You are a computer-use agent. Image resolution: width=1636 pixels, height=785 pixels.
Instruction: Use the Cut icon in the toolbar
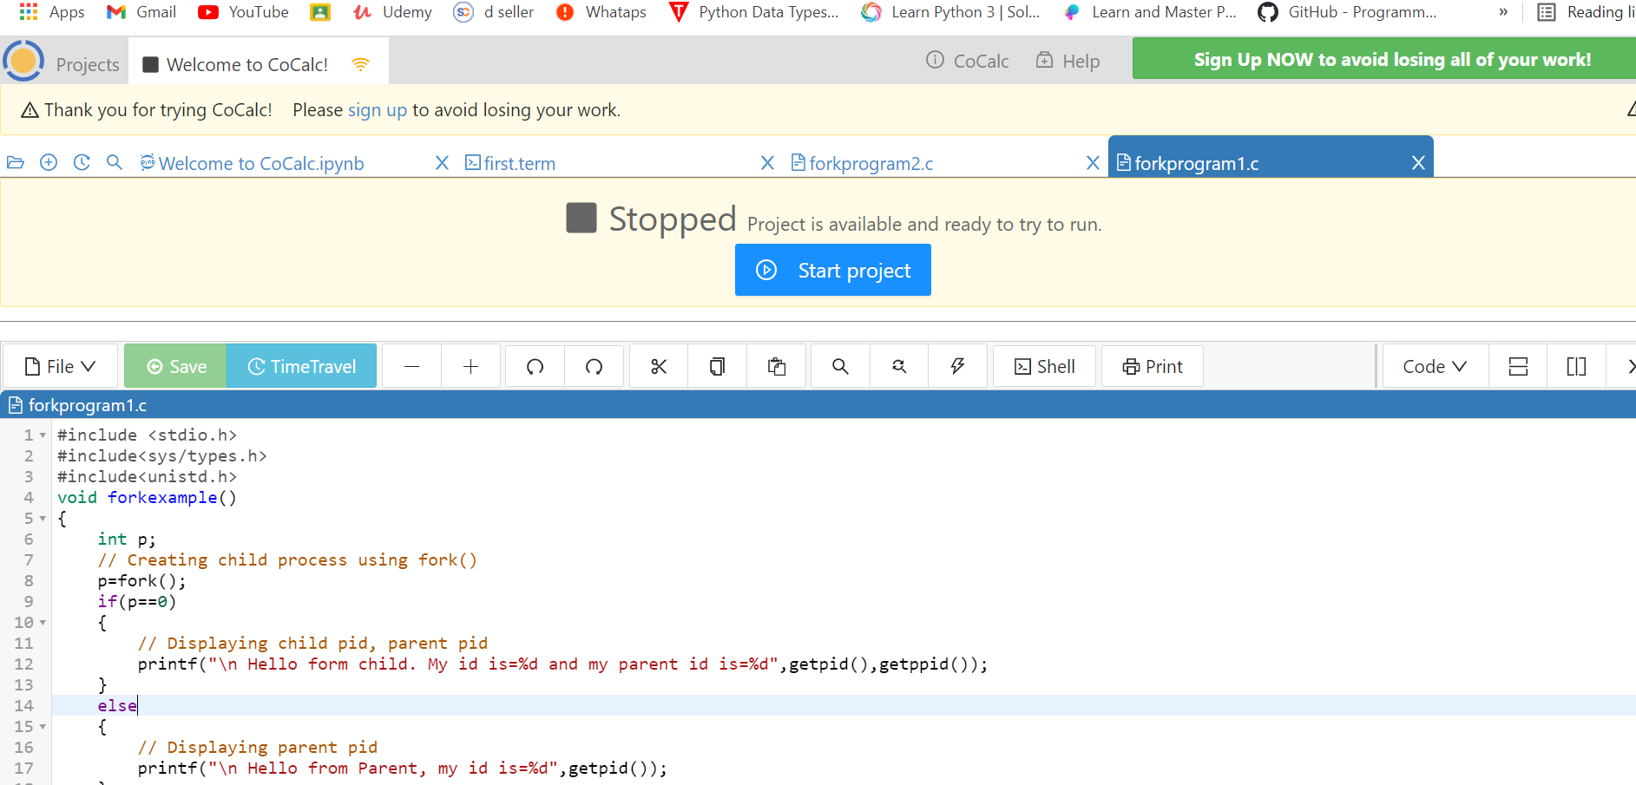tap(658, 366)
